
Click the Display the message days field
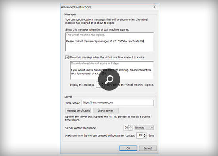pyautogui.click(x=99, y=85)
